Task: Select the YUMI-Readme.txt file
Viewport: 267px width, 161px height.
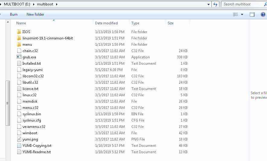Action: (x=37, y=152)
